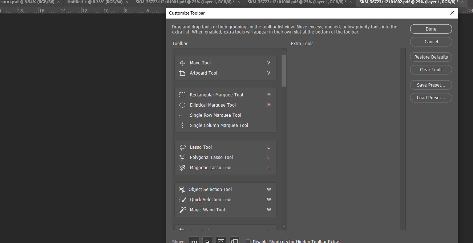Click the Elliptical Marquee shortcut M
The image size is (473, 243).
(269, 105)
